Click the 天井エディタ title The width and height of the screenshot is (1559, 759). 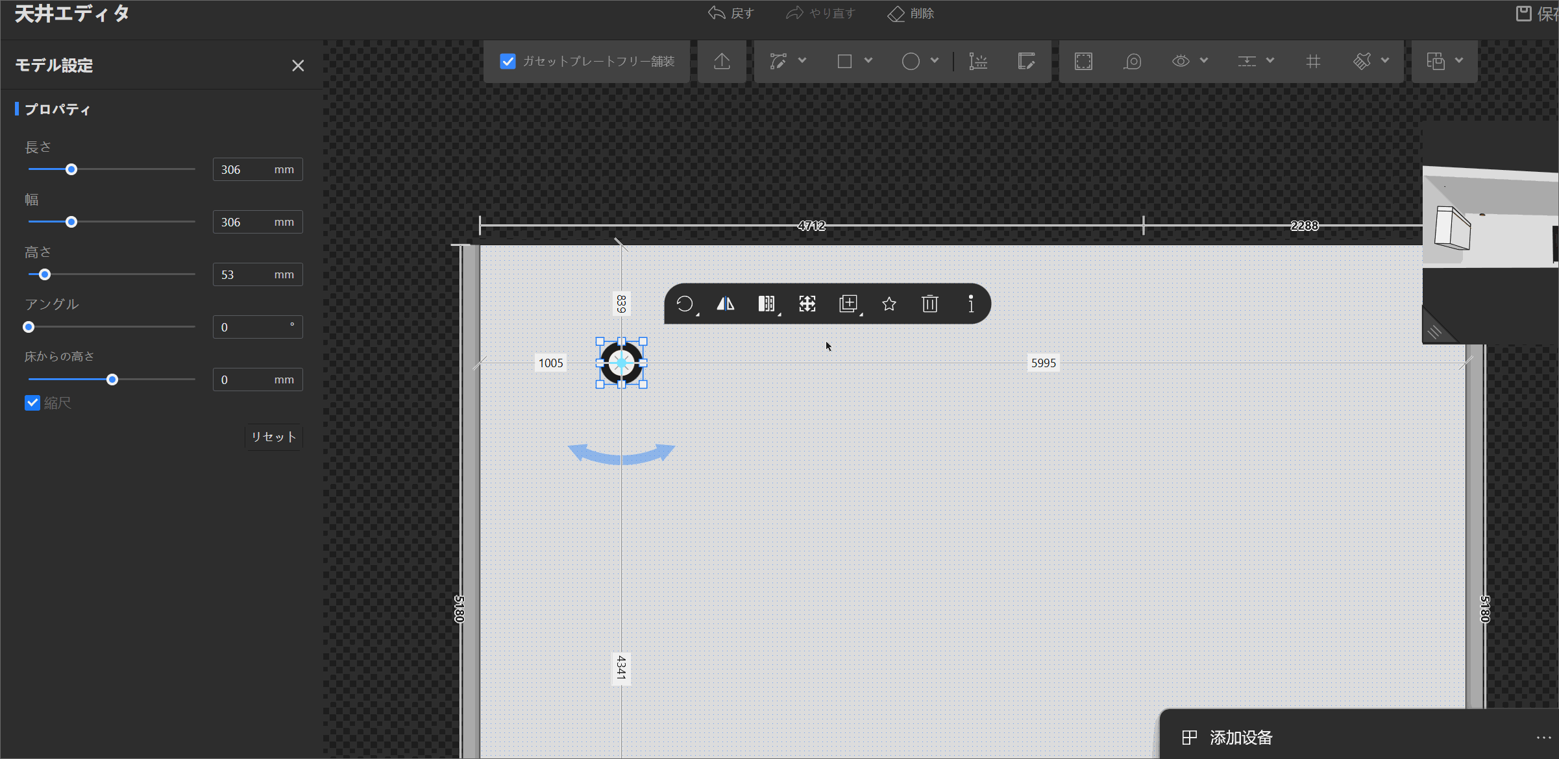(72, 14)
